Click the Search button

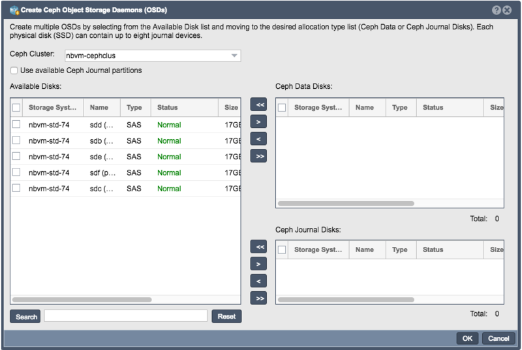pos(25,317)
